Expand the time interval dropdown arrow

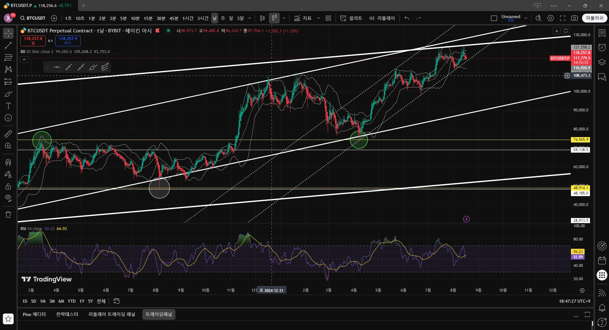(x=250, y=18)
